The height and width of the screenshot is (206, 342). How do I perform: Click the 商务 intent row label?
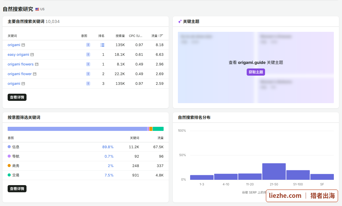click(16, 166)
